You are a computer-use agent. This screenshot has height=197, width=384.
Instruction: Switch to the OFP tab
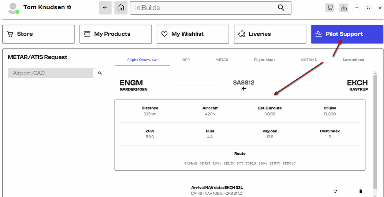point(186,60)
